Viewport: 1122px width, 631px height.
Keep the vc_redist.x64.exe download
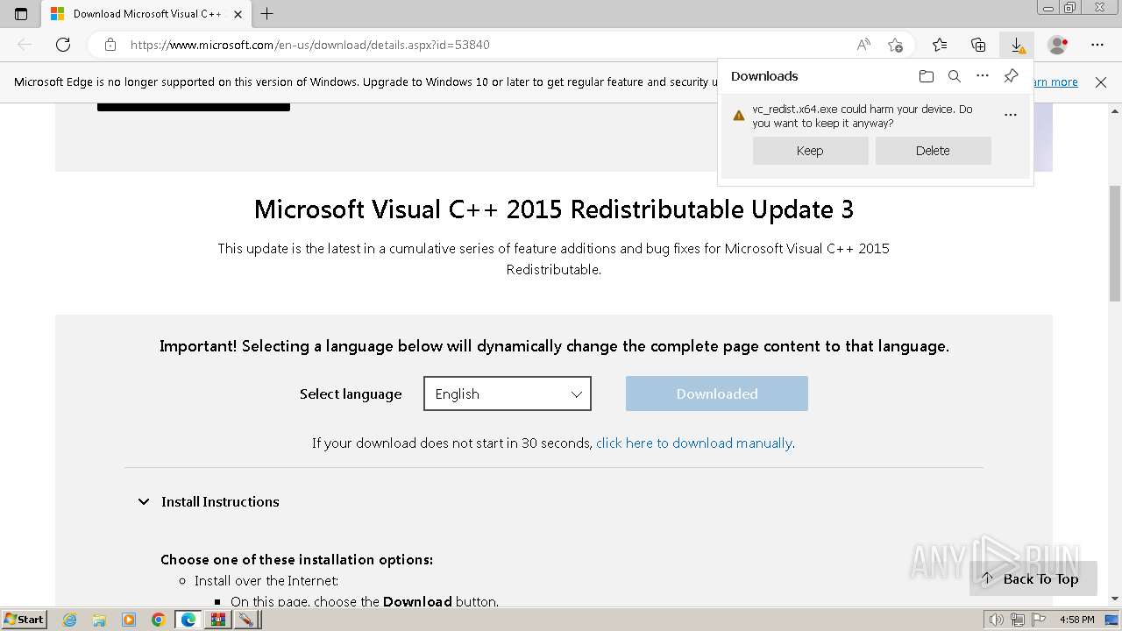coord(810,151)
